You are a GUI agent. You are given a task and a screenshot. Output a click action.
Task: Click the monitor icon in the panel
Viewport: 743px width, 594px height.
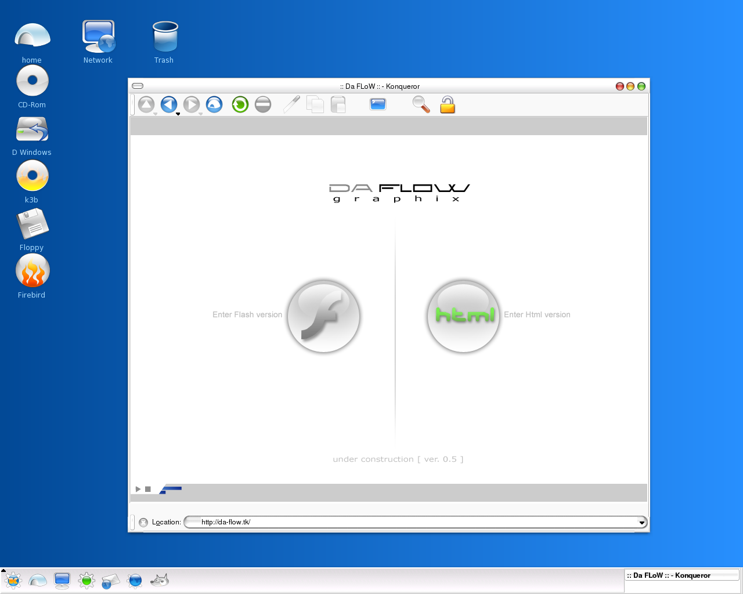(62, 580)
